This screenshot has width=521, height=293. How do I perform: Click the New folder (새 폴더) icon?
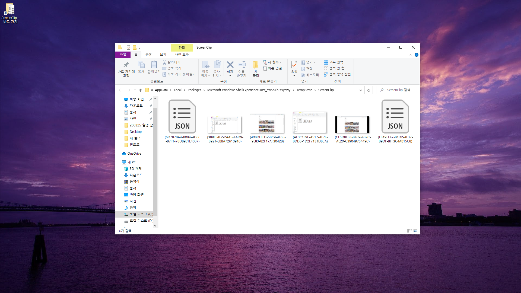coord(256,65)
